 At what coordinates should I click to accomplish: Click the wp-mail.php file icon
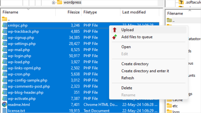pyautogui.click(x=5, y=50)
